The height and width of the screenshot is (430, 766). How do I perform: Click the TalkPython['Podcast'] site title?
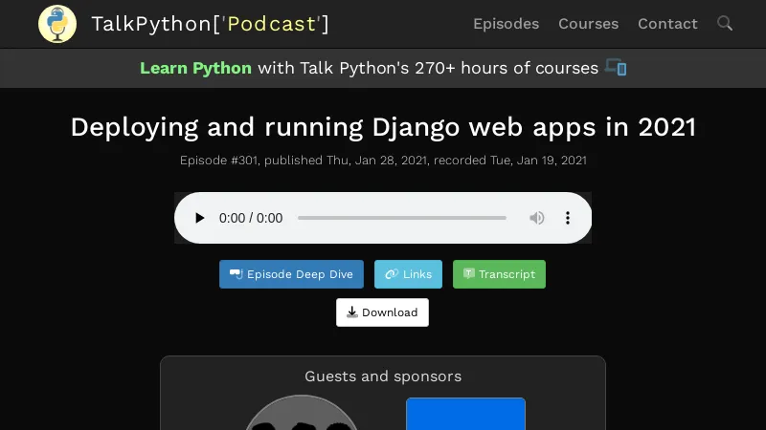[x=210, y=24]
